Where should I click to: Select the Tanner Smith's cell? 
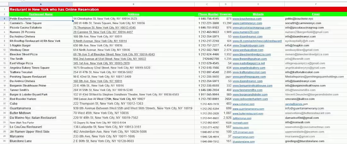click(x=41, y=90)
